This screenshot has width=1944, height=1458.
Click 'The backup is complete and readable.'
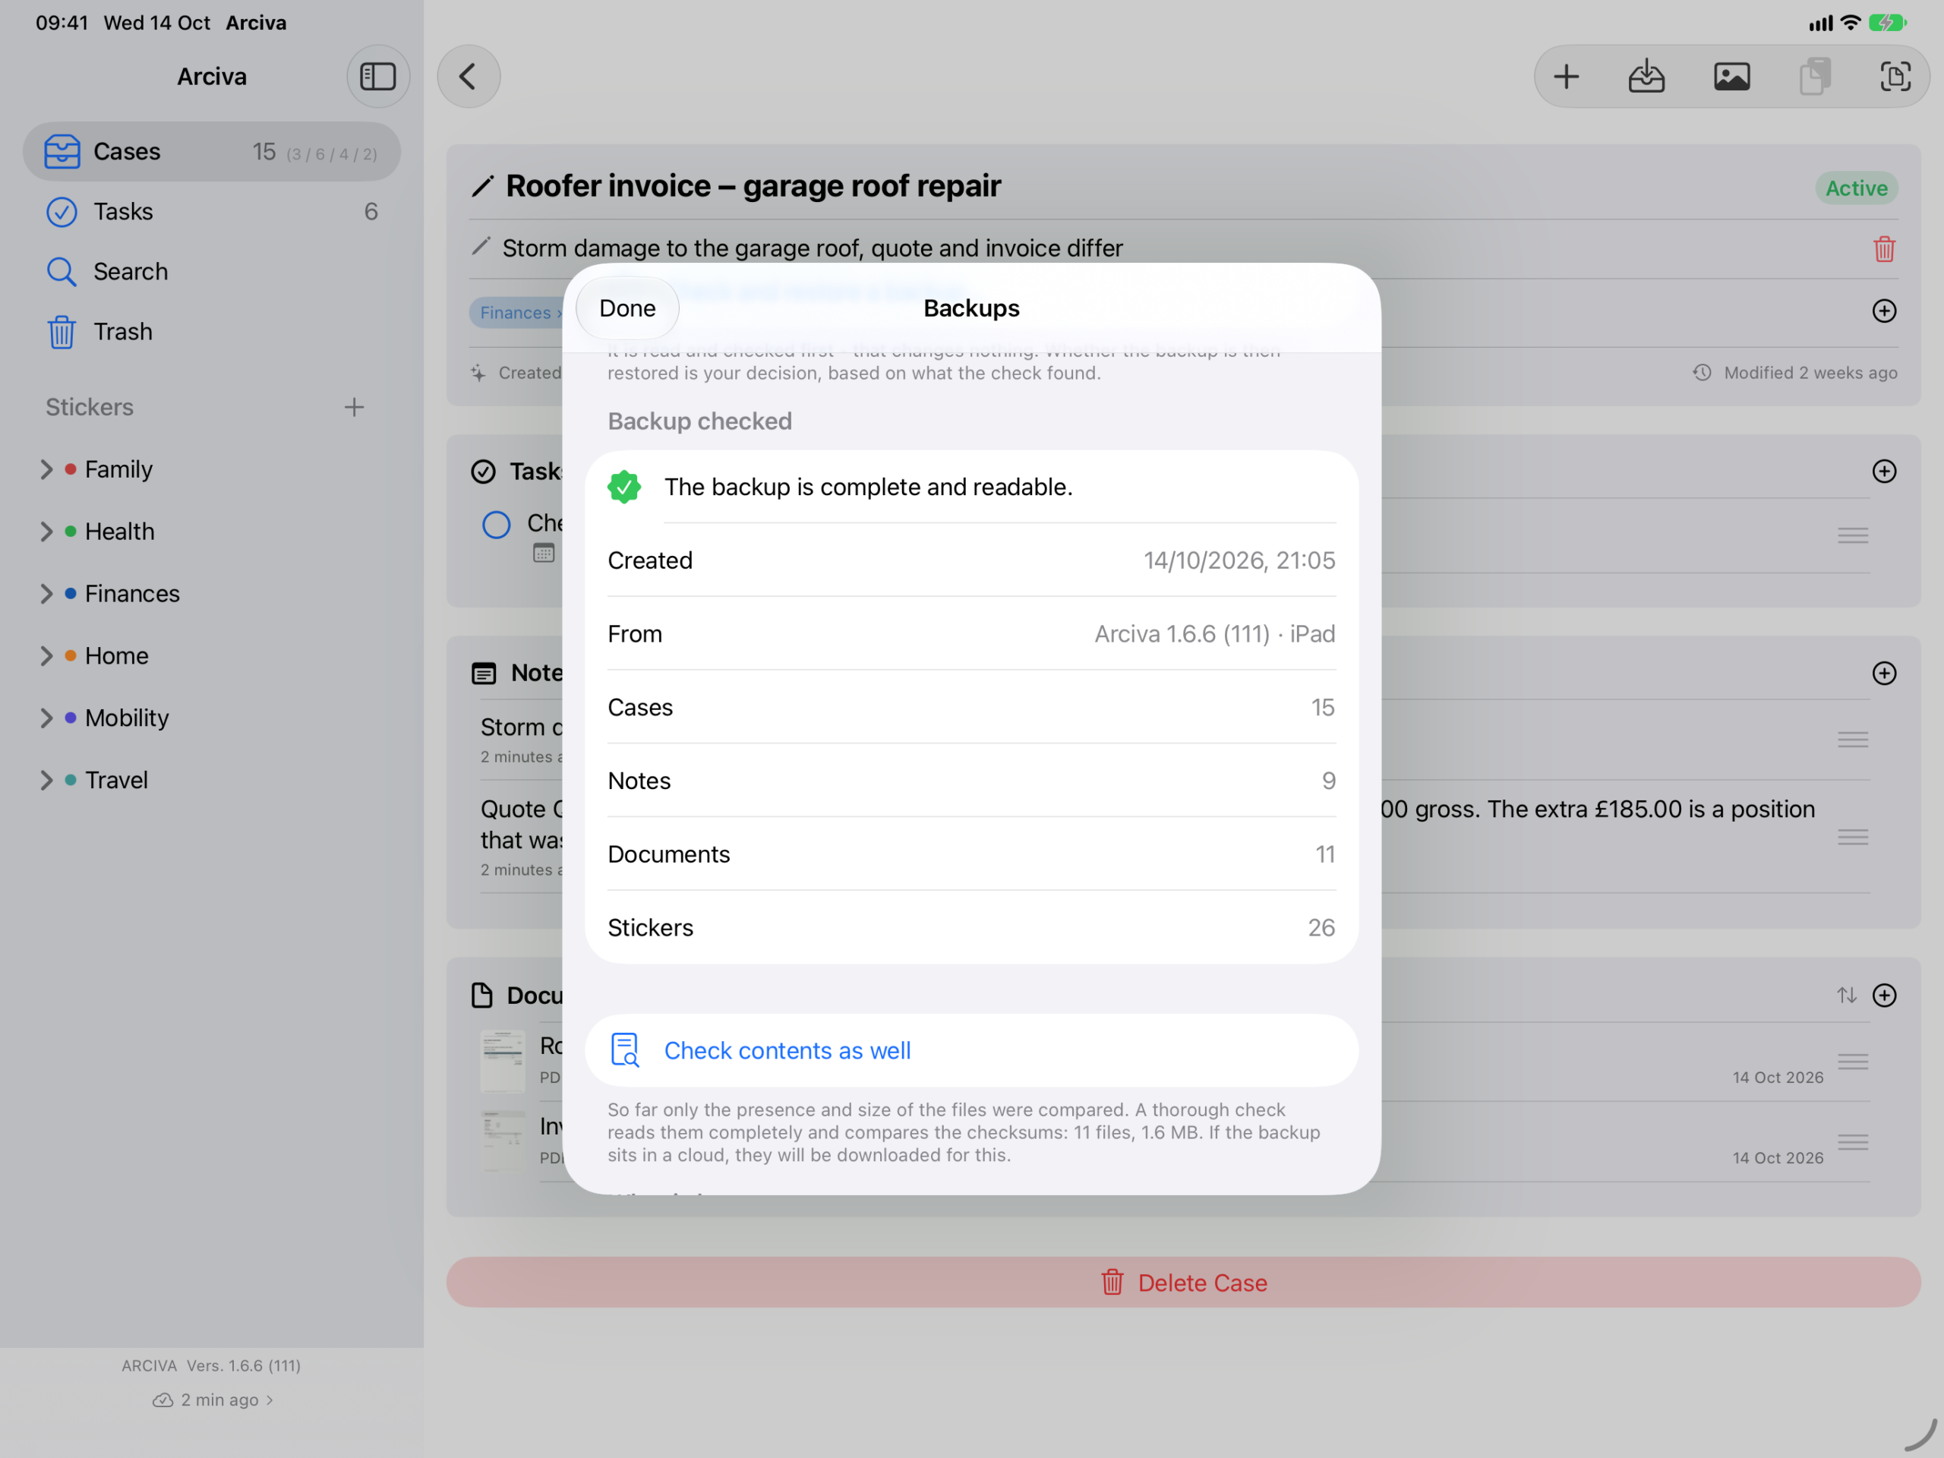[868, 487]
